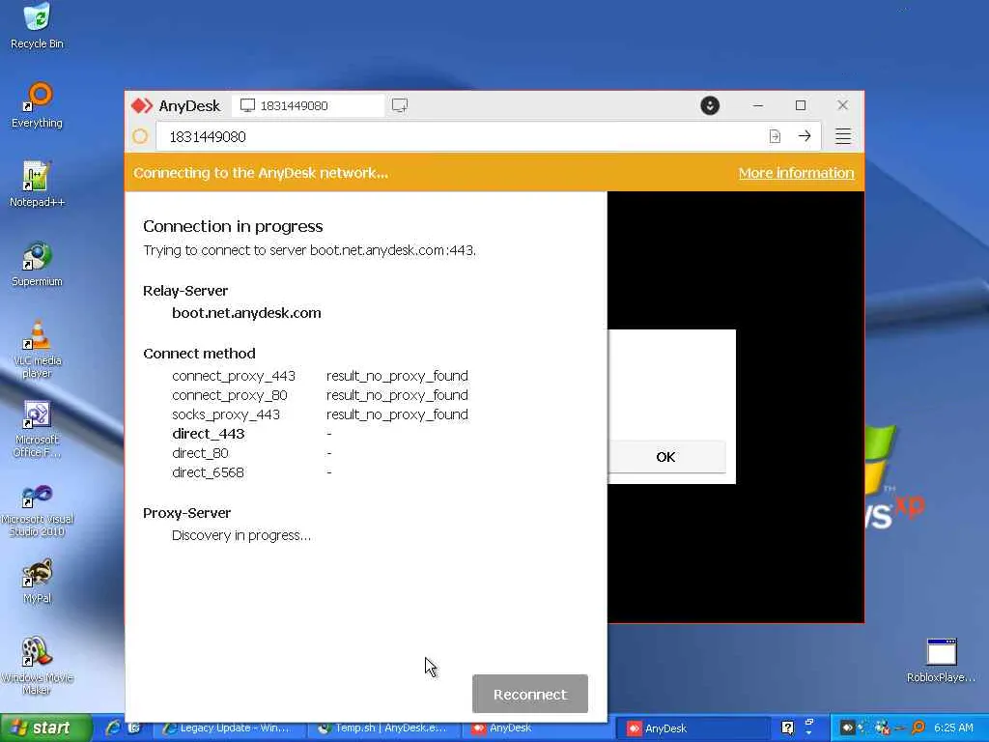
Task: Select the Microsoft Office desktop shortcut
Action: [37, 429]
